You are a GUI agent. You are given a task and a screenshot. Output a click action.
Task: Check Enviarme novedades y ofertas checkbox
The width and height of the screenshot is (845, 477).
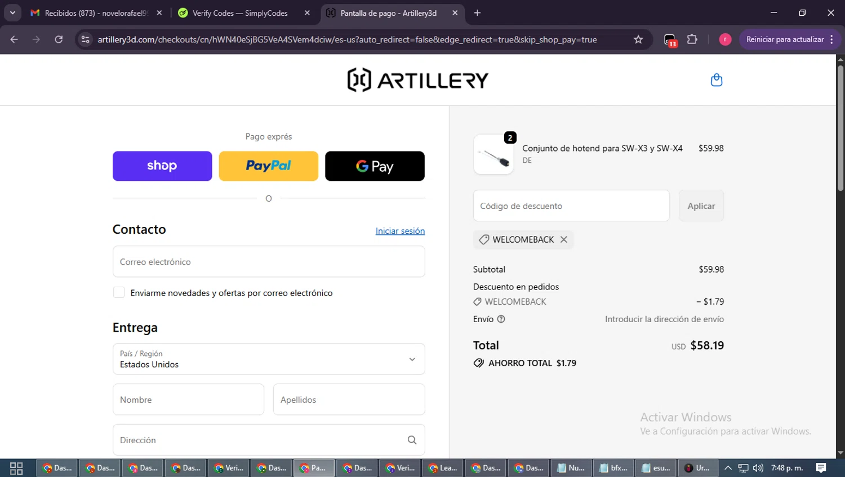click(119, 292)
